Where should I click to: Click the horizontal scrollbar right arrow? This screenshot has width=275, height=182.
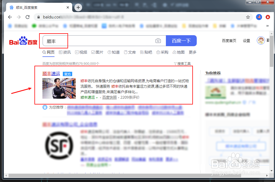pos(267,175)
